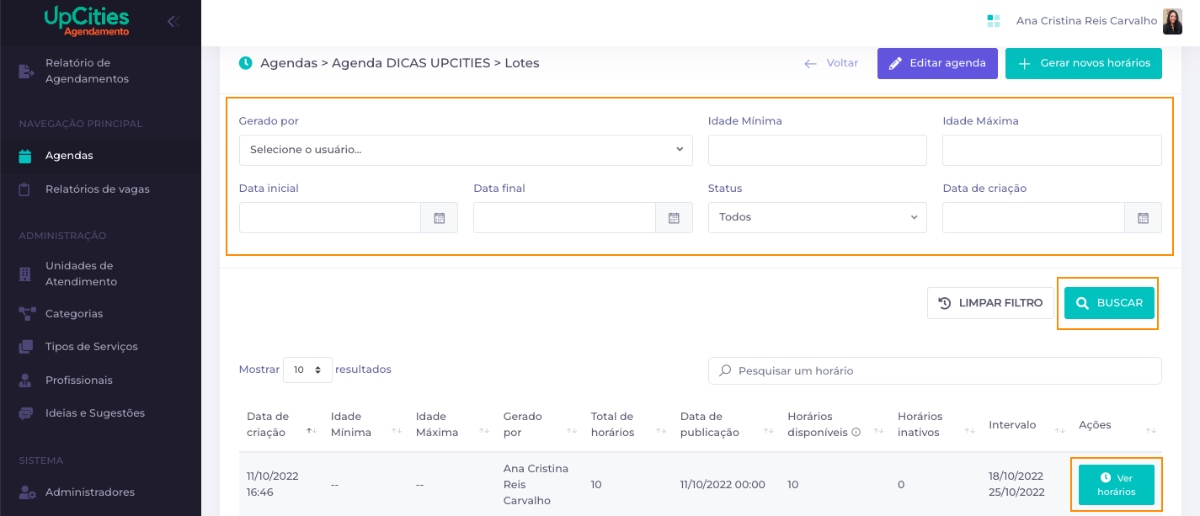Open the apps grid icon in header
The height and width of the screenshot is (516, 1200).
994,21
